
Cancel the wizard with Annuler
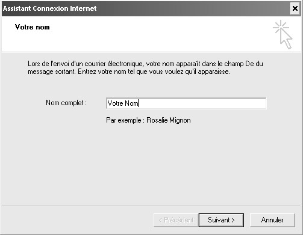[x=272, y=220]
